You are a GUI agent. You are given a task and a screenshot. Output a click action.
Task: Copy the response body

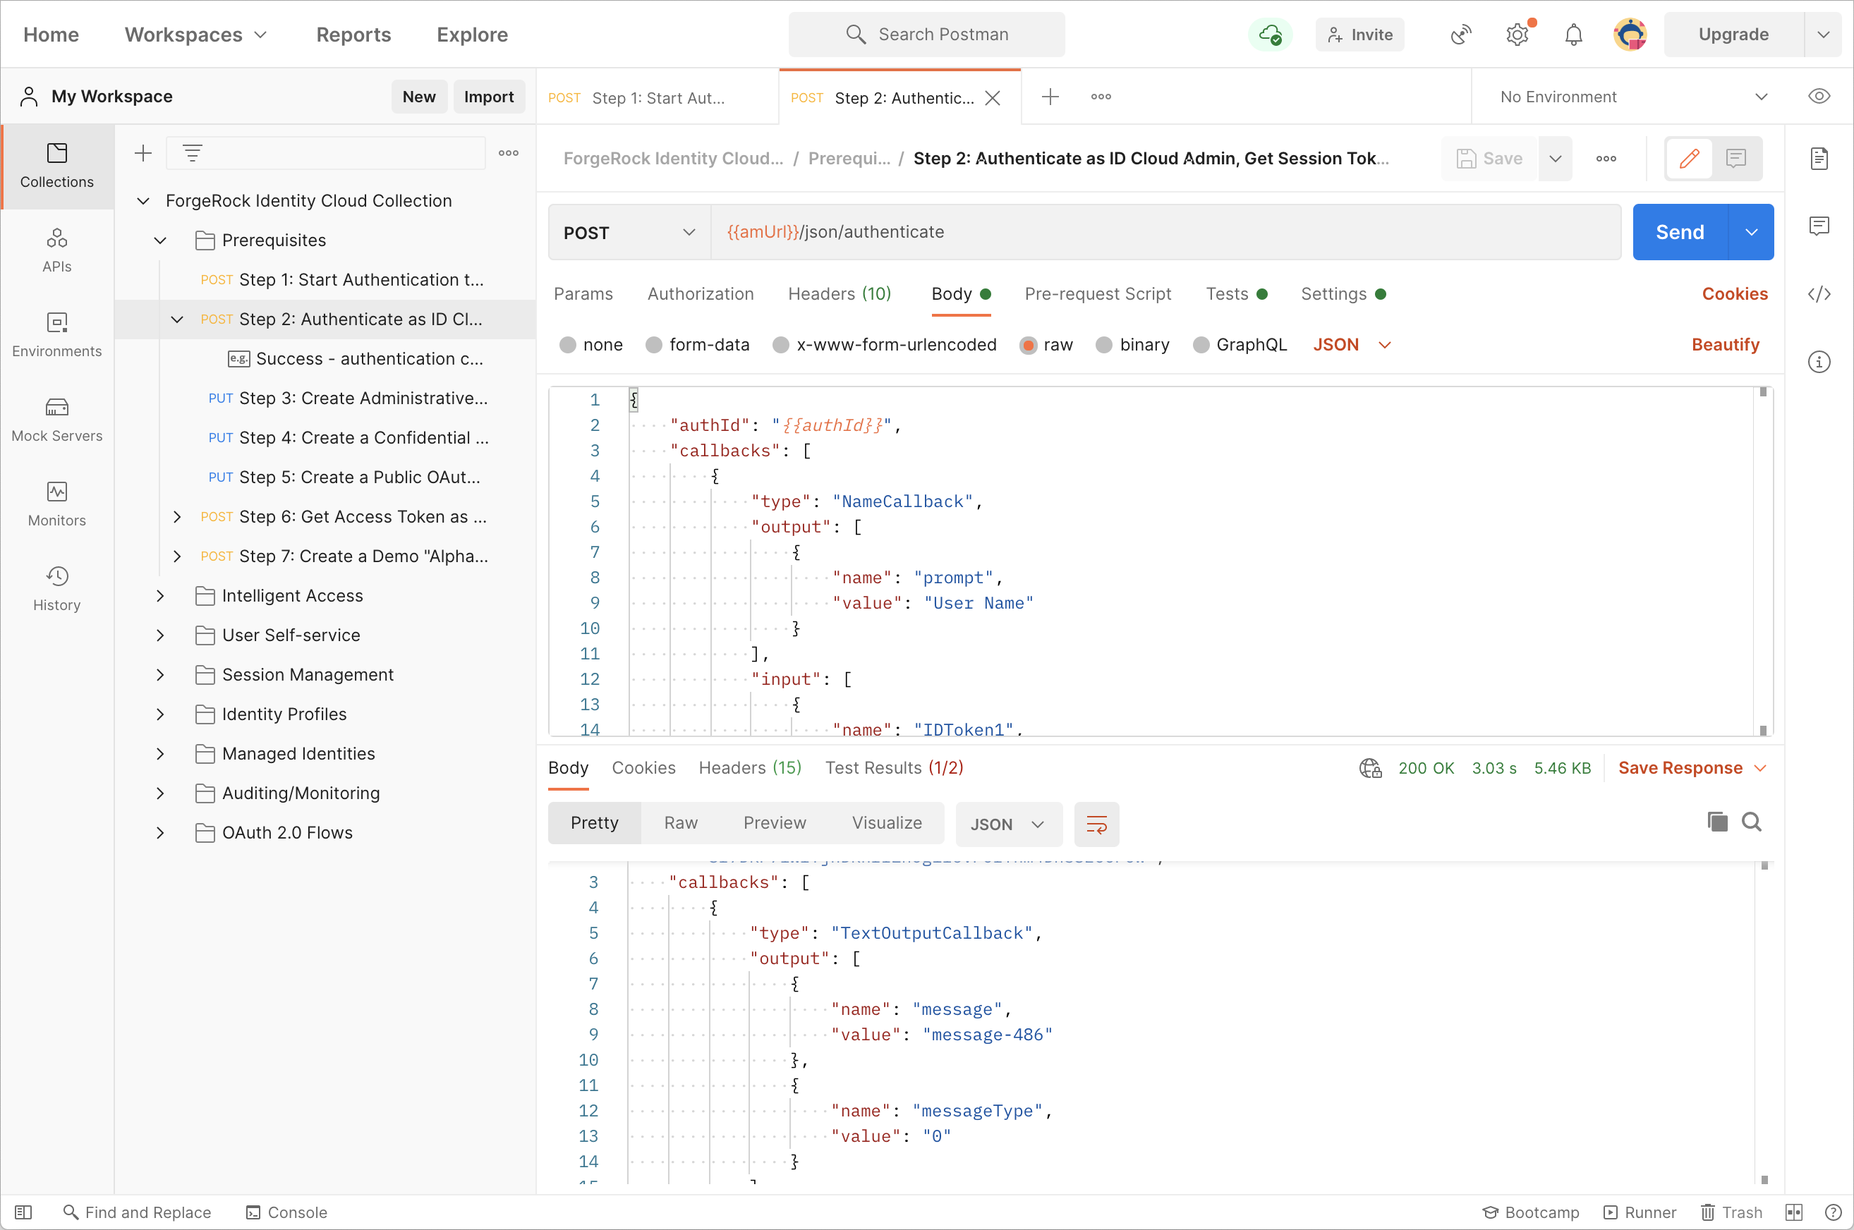pos(1716,822)
